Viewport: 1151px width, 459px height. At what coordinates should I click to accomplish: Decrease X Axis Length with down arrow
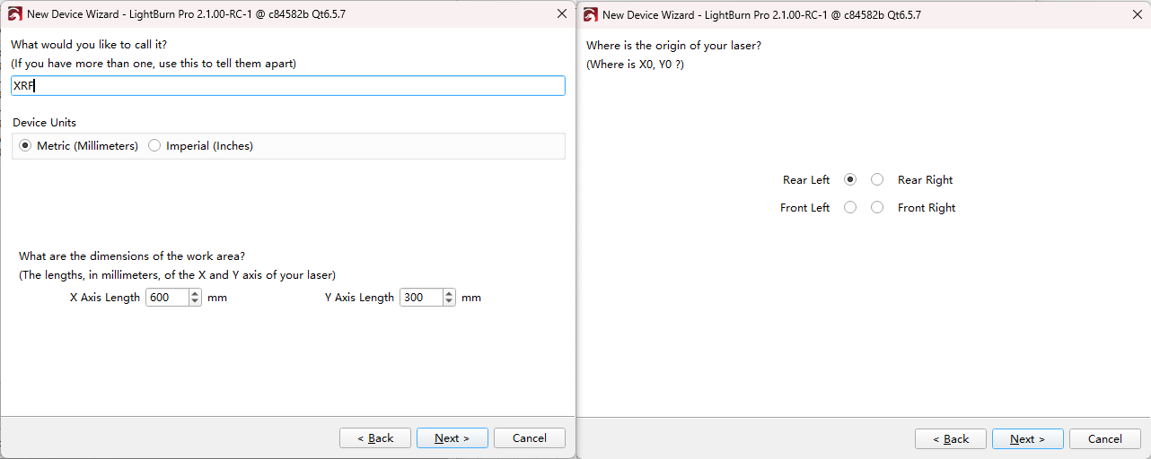(196, 301)
